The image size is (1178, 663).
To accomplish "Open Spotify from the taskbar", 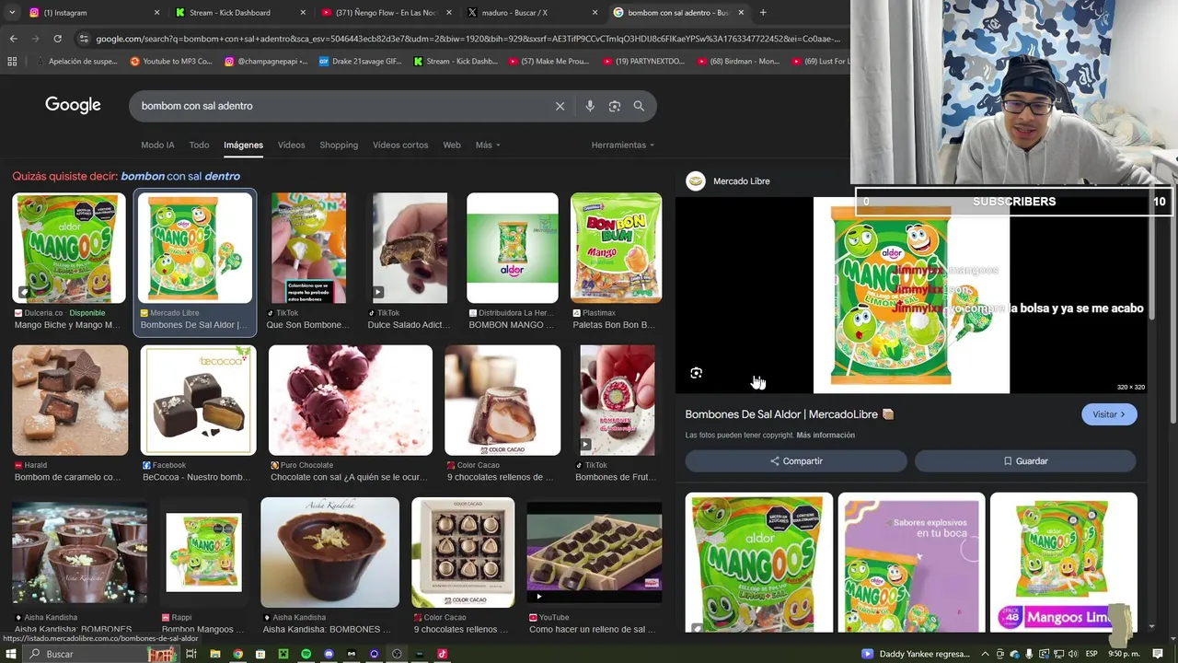I will pos(306,654).
